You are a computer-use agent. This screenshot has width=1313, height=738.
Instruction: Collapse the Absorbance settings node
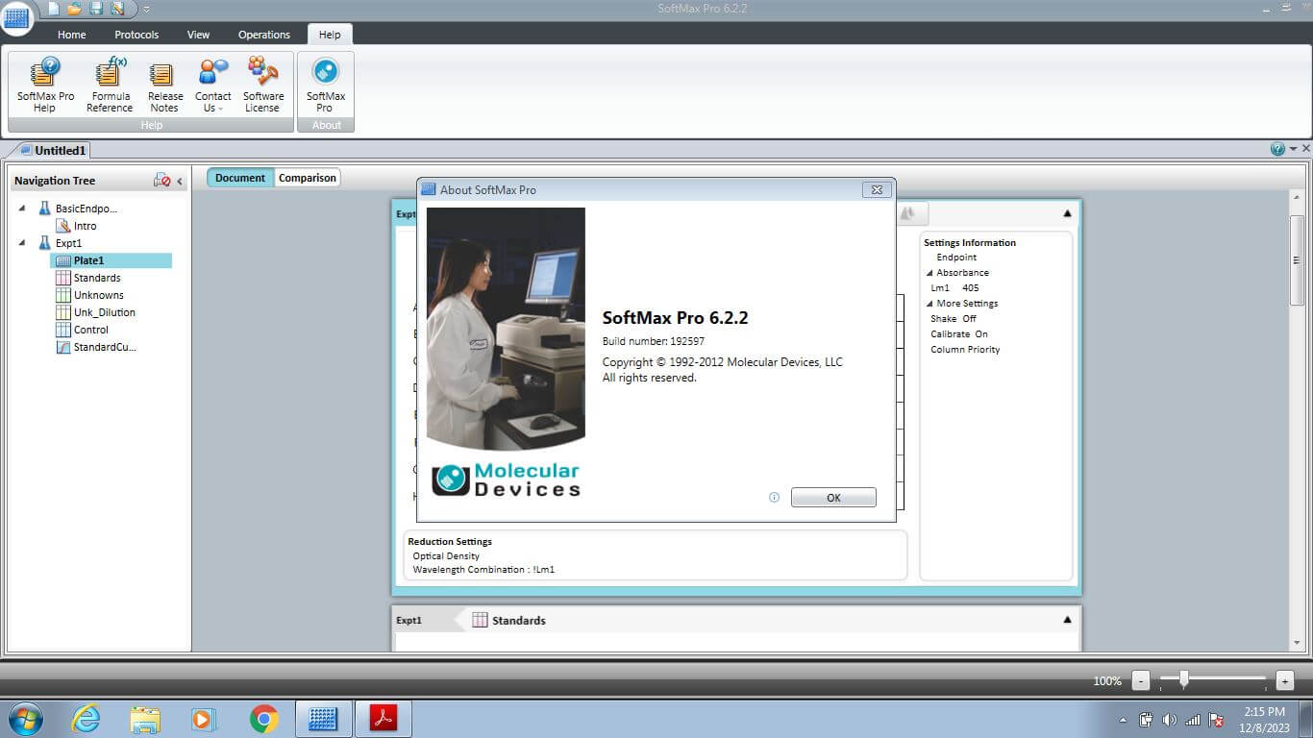[929, 273]
